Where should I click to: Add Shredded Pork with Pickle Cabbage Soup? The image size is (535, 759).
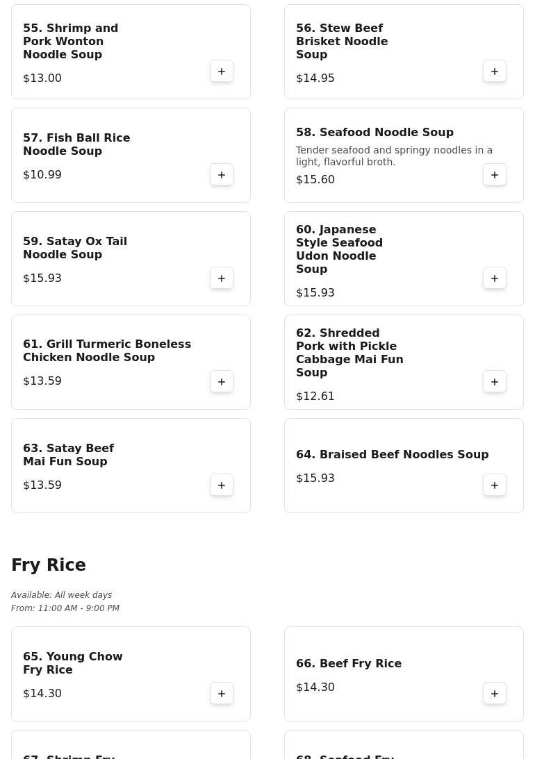[x=494, y=382]
